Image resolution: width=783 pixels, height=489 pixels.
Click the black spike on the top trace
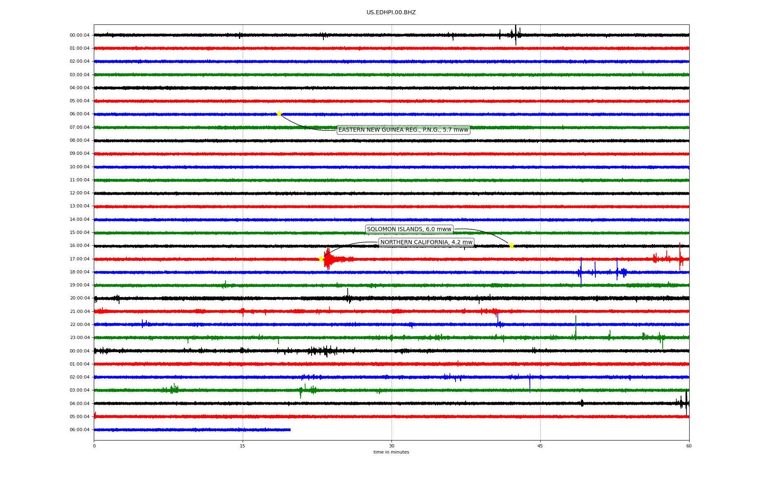coord(515,35)
